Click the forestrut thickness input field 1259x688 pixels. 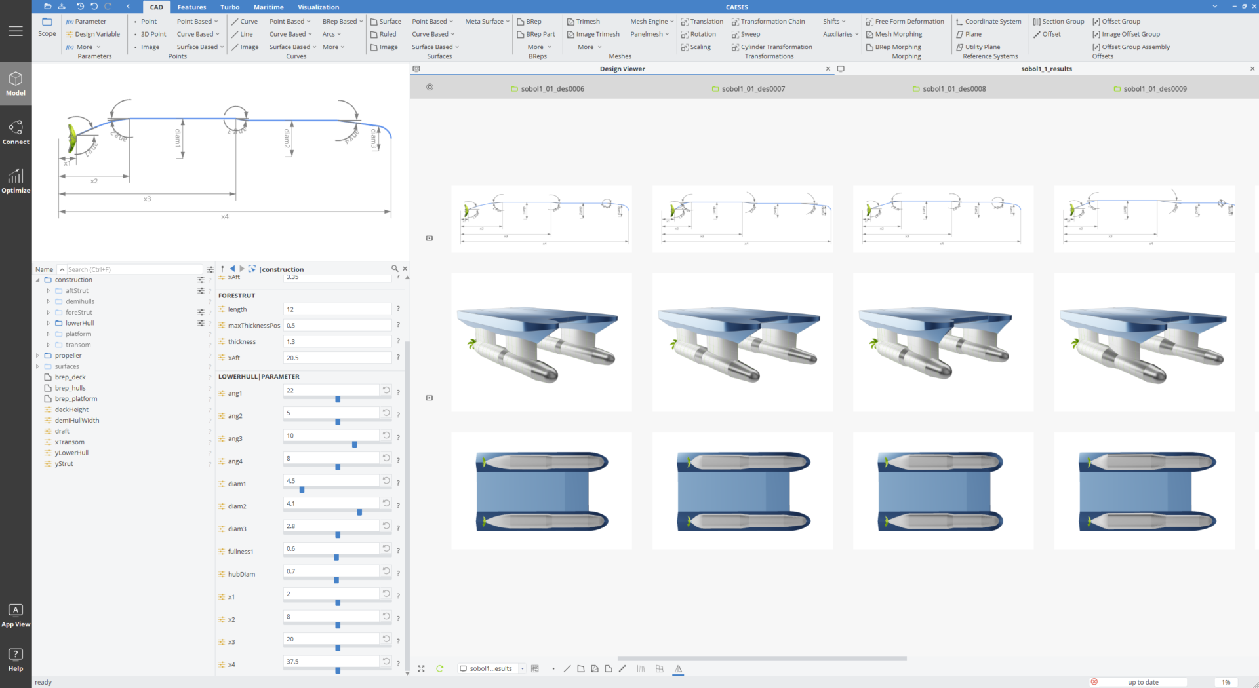coord(337,342)
